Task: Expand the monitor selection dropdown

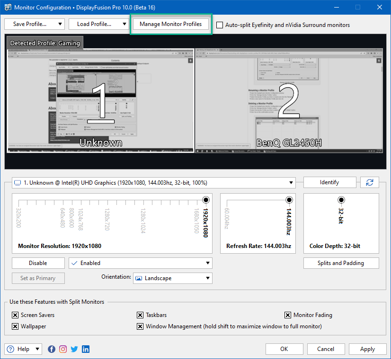Action: pyautogui.click(x=291, y=183)
